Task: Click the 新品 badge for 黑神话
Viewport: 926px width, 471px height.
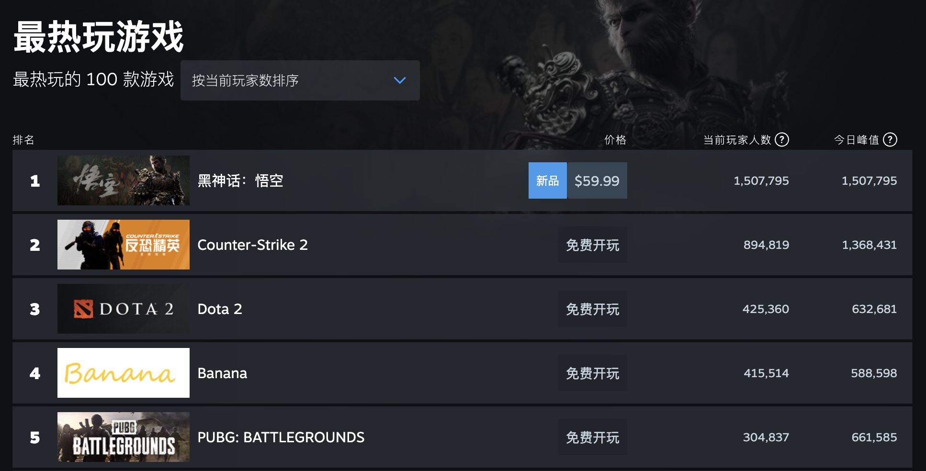Action: click(x=547, y=181)
